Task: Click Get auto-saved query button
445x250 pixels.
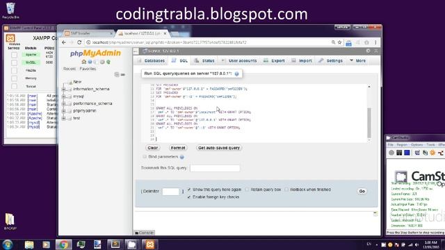Action: [219, 148]
